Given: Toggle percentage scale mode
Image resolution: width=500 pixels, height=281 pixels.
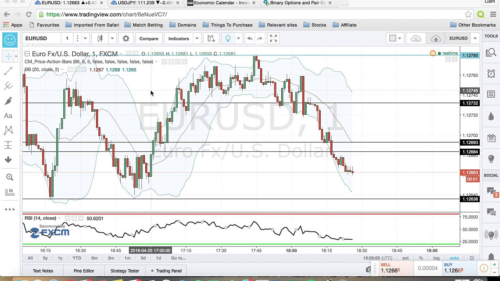Looking at the screenshot, I should (421, 258).
